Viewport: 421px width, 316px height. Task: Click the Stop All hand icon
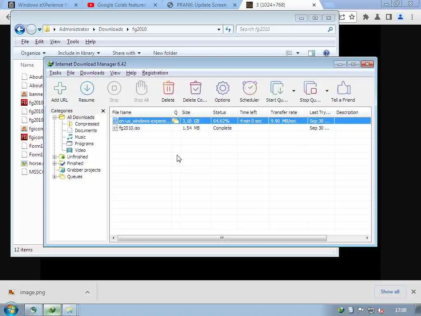141,92
